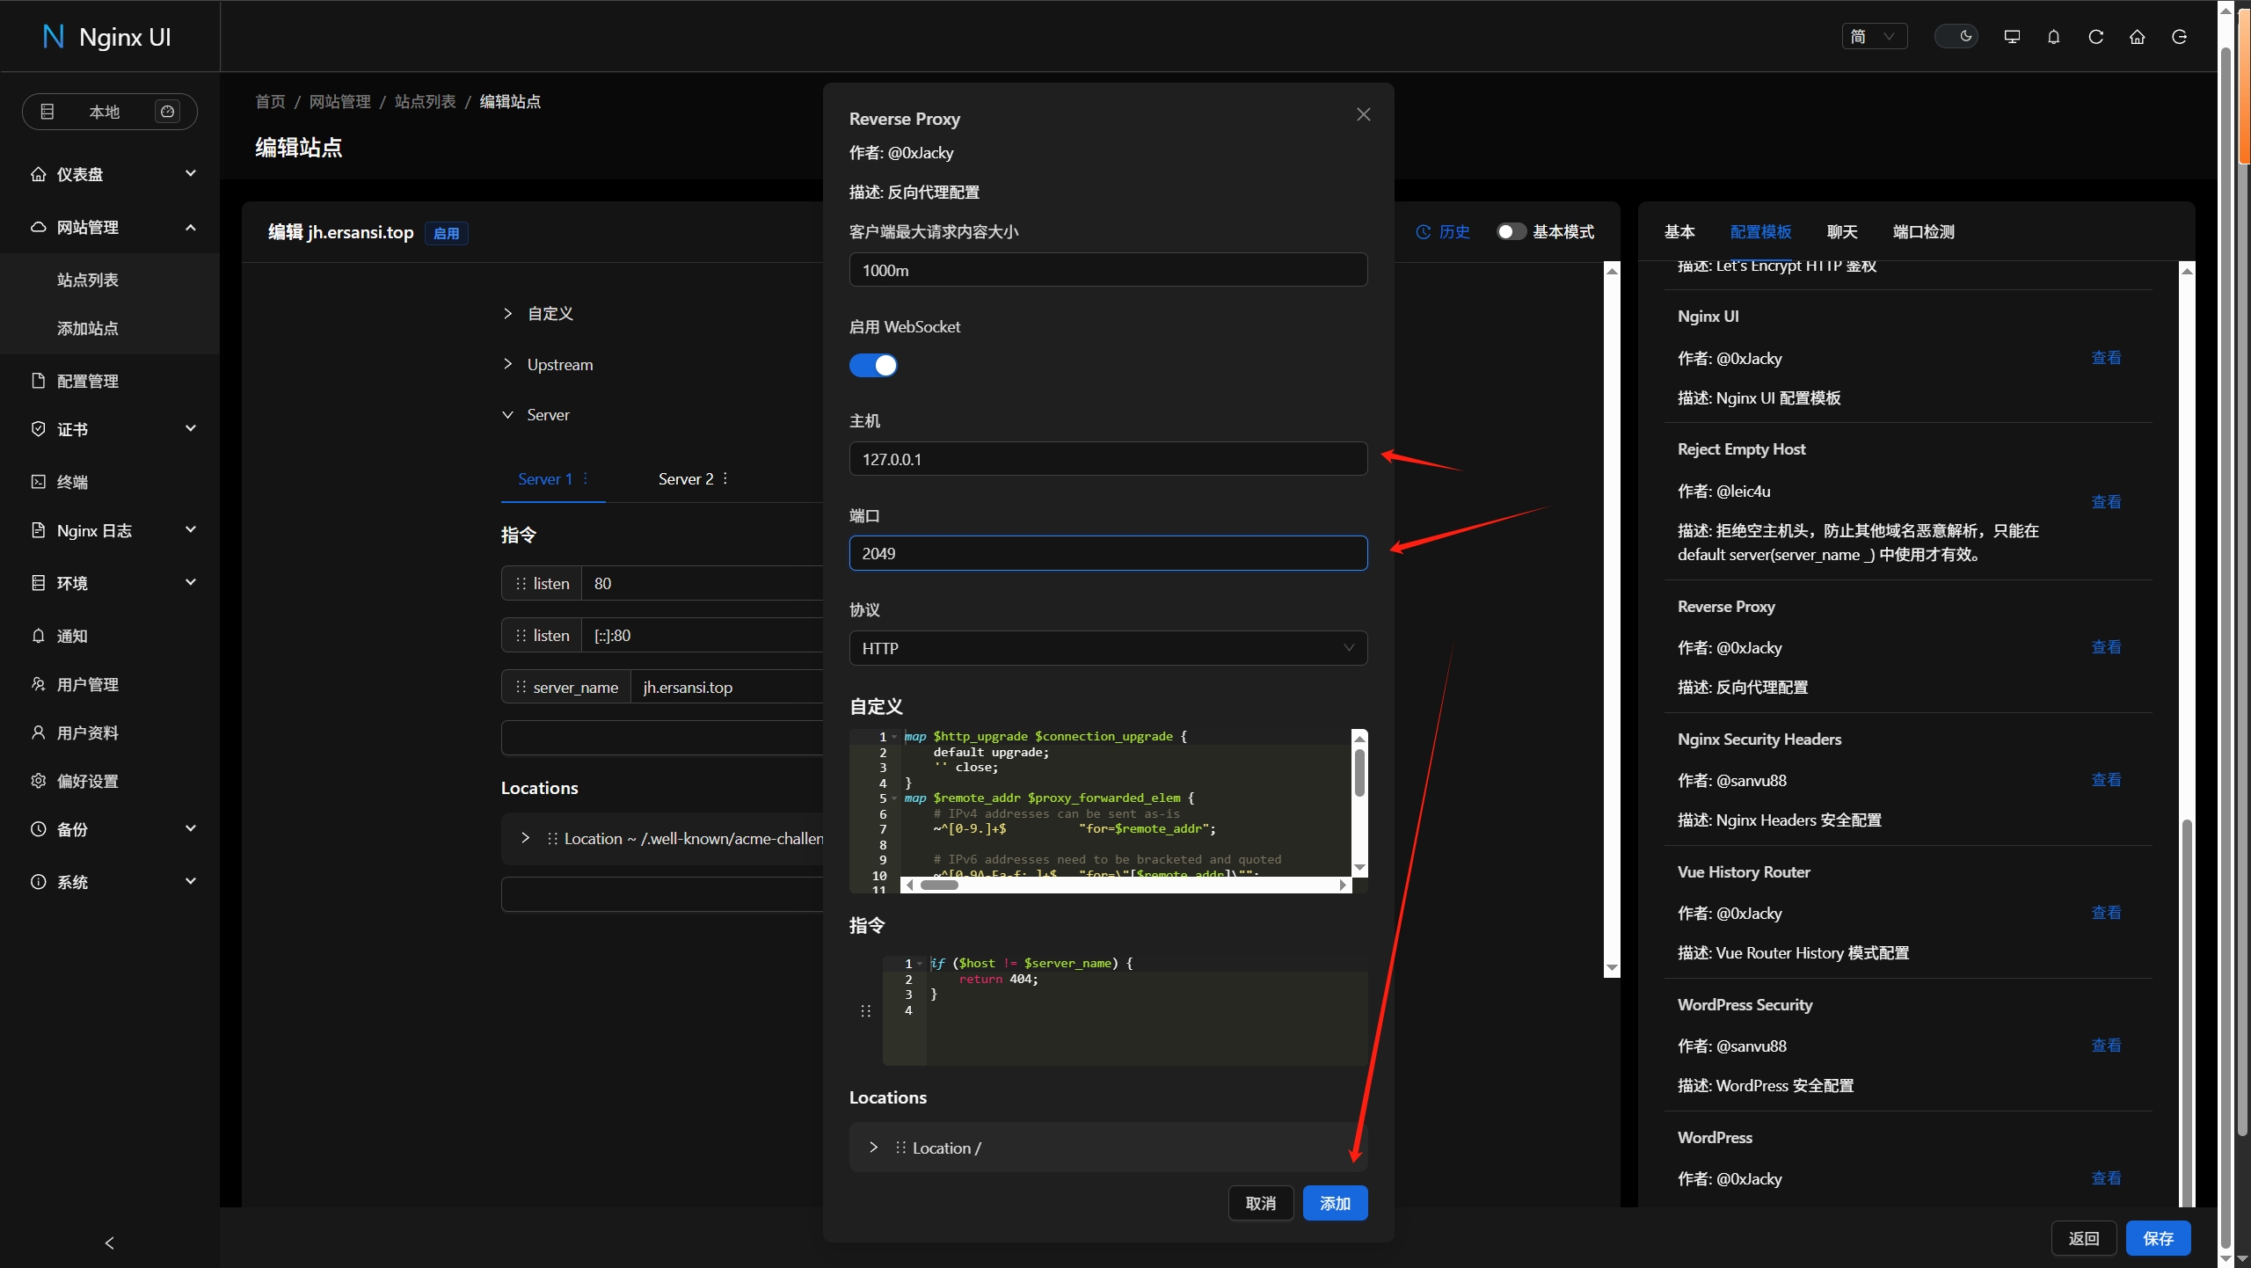Screen dimensions: 2251x1268
Task: Click 查看 for Reject Empty Host template
Action: click(2106, 502)
